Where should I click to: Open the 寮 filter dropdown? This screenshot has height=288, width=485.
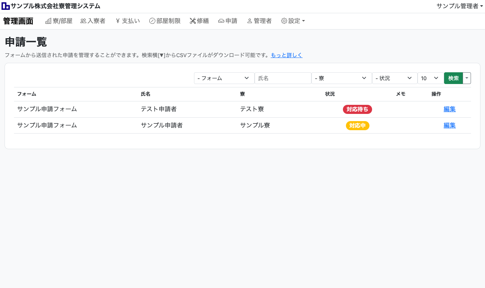click(341, 78)
